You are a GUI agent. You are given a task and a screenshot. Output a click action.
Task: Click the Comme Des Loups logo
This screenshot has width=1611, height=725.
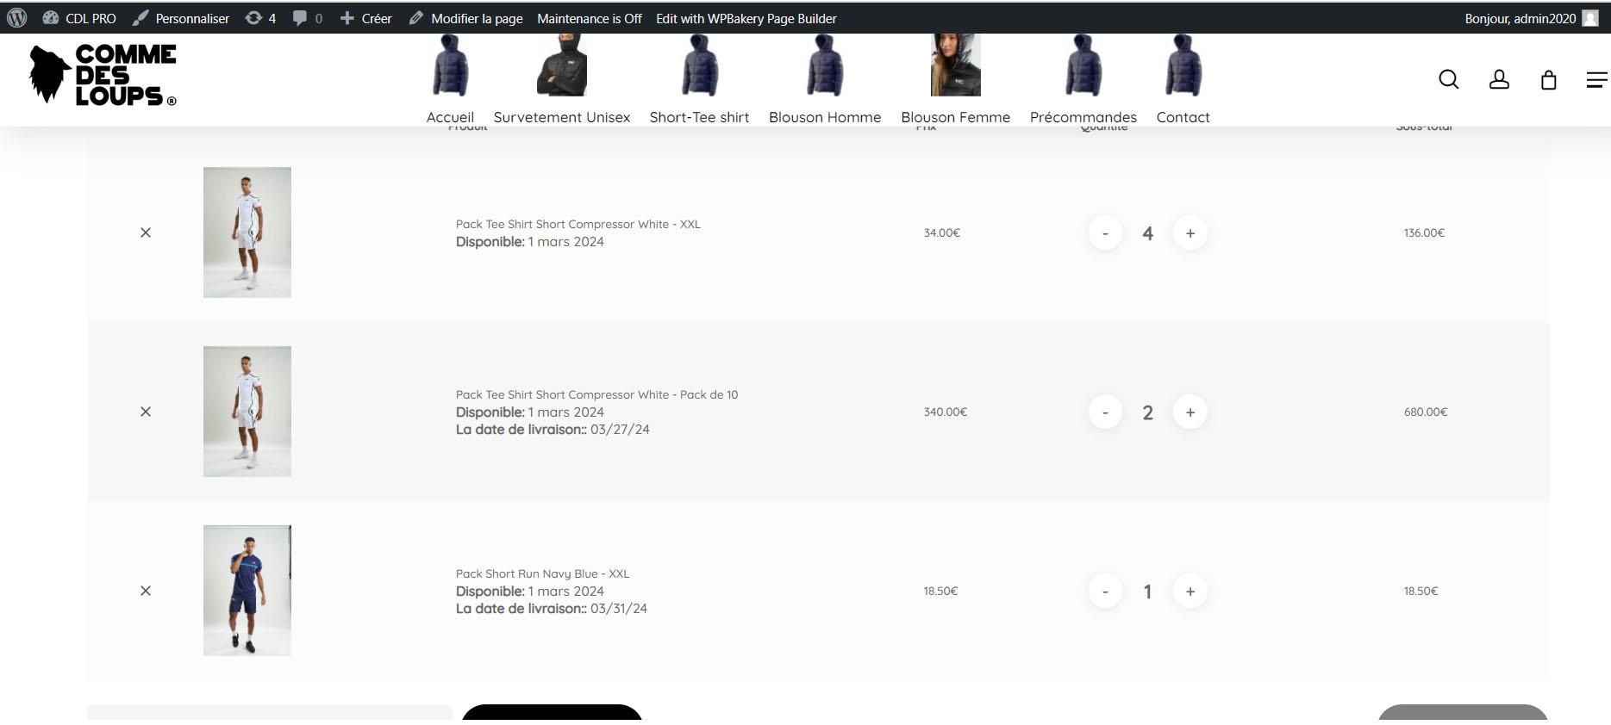[103, 75]
